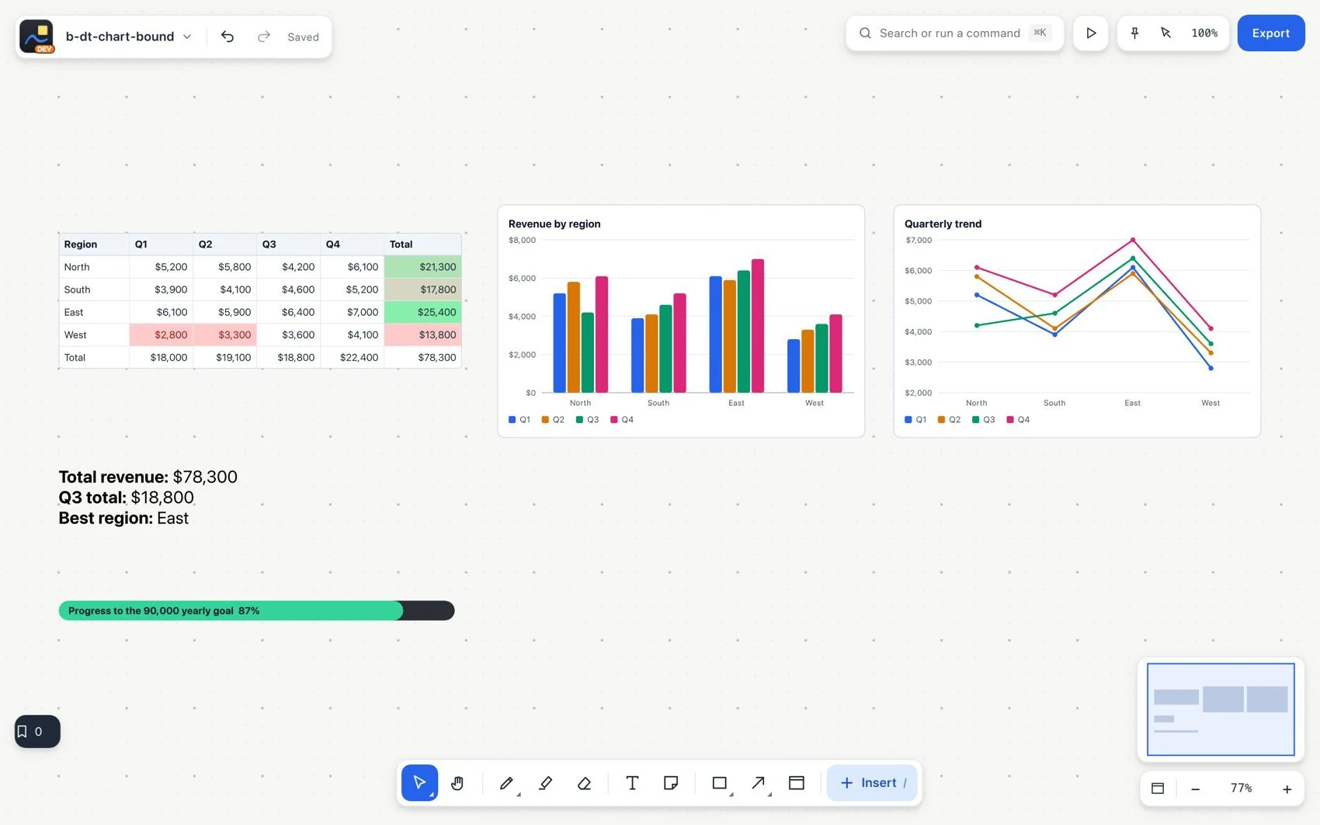Select the $25,400 East total cell
The height and width of the screenshot is (825, 1320).
(x=423, y=312)
